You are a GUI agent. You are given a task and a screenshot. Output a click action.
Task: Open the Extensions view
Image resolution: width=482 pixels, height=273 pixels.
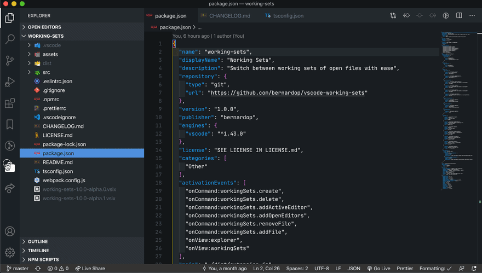point(9,103)
